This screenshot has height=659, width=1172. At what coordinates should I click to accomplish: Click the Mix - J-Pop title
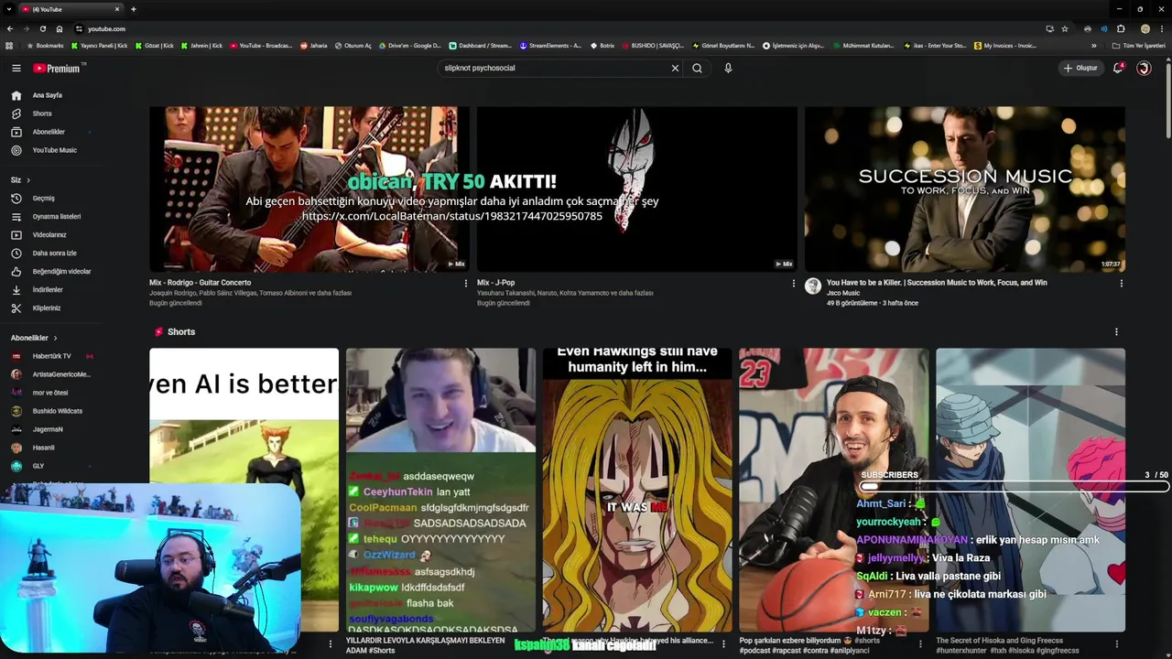(x=495, y=283)
